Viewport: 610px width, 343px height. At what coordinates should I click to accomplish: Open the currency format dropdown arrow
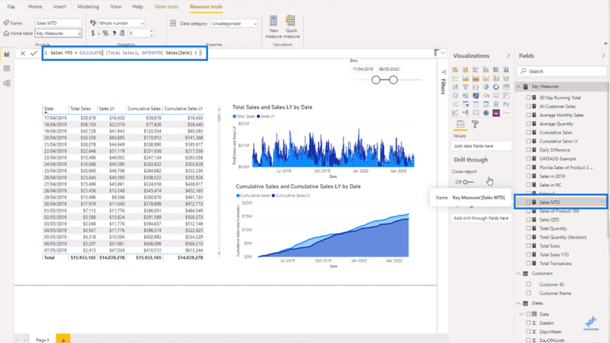point(99,34)
